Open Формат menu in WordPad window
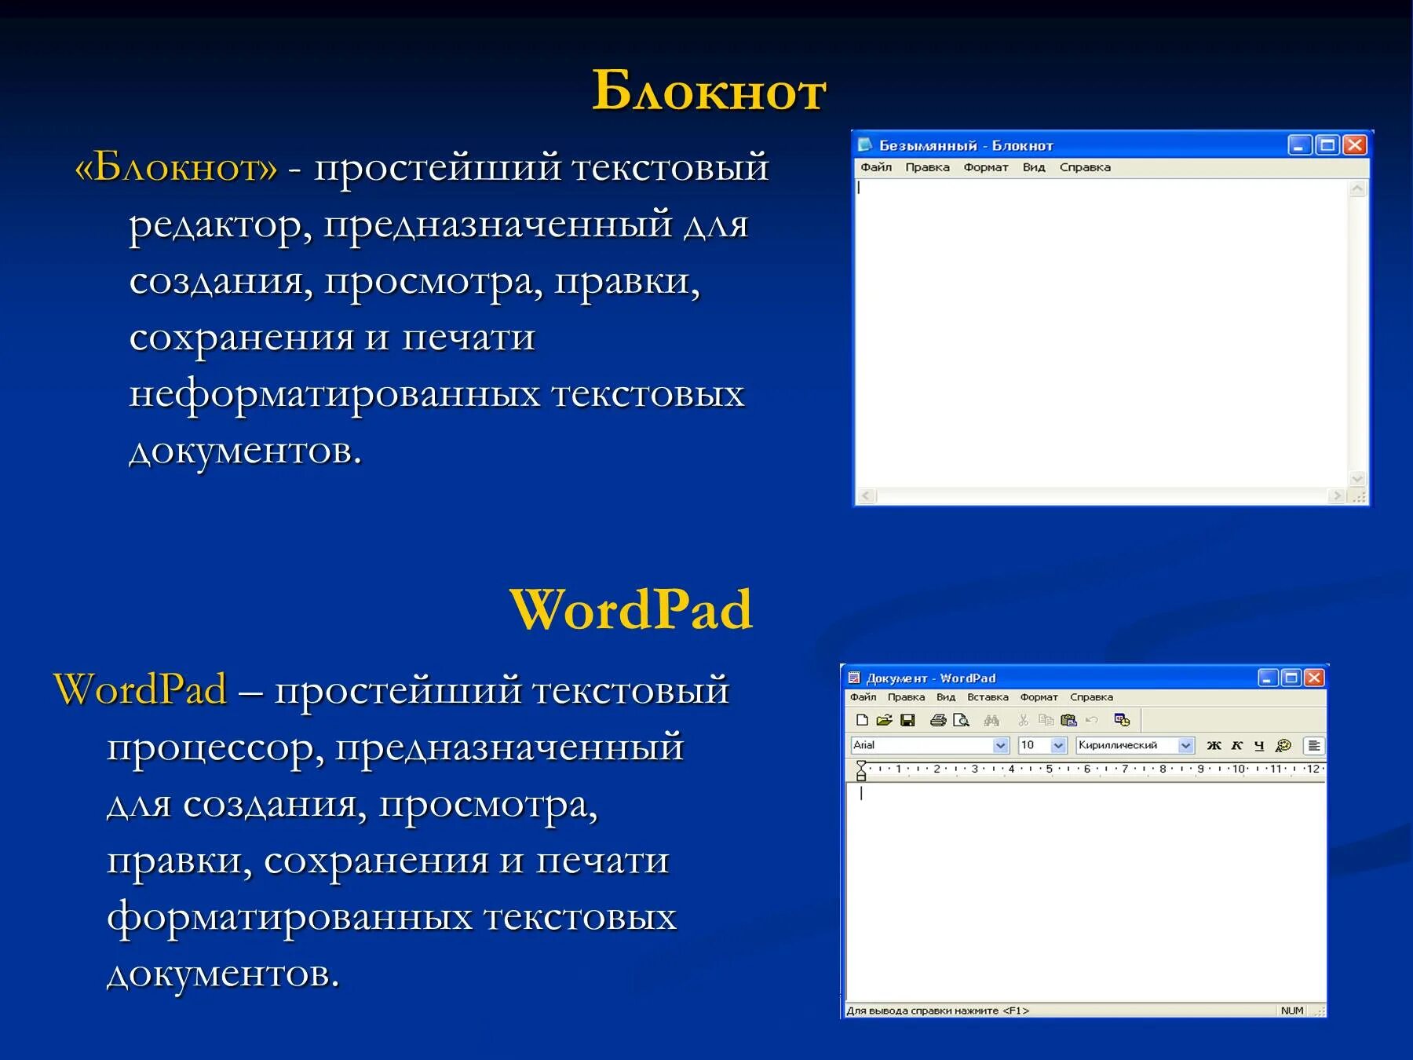Image resolution: width=1413 pixels, height=1060 pixels. 1039,697
